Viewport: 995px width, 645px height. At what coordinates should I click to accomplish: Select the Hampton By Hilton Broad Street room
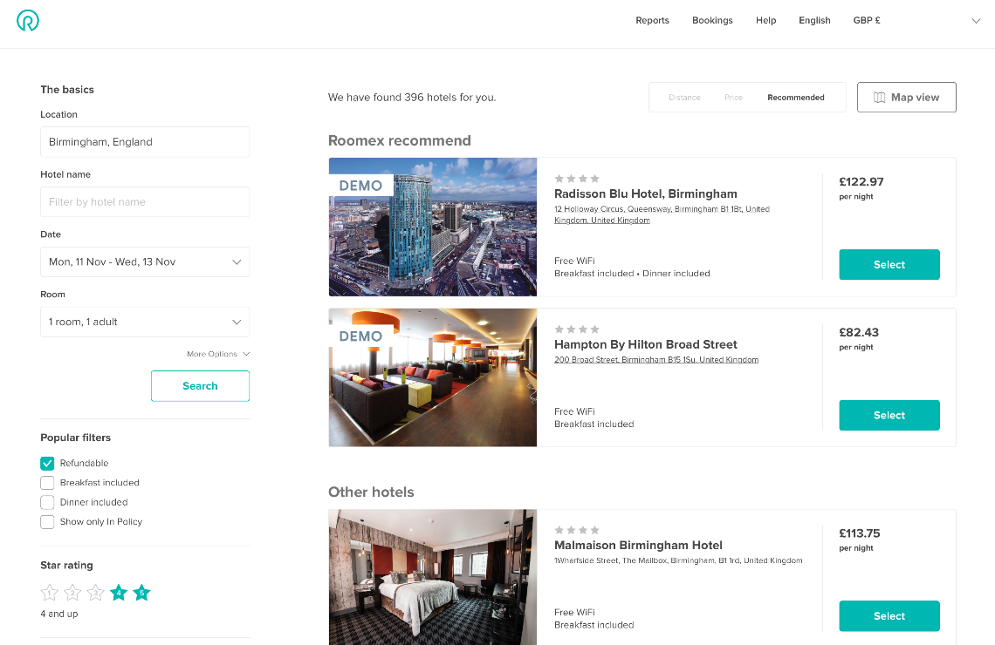[x=889, y=416]
